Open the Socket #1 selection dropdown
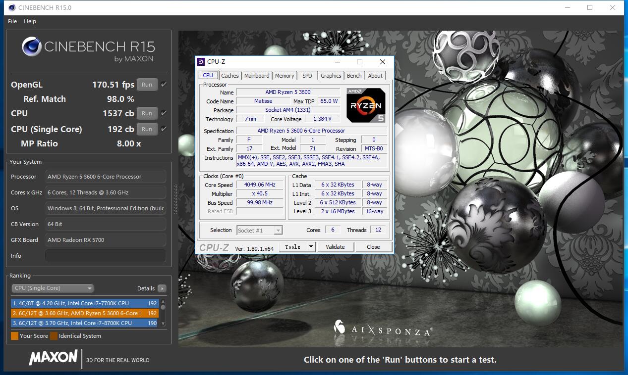This screenshot has width=628, height=375. [259, 230]
